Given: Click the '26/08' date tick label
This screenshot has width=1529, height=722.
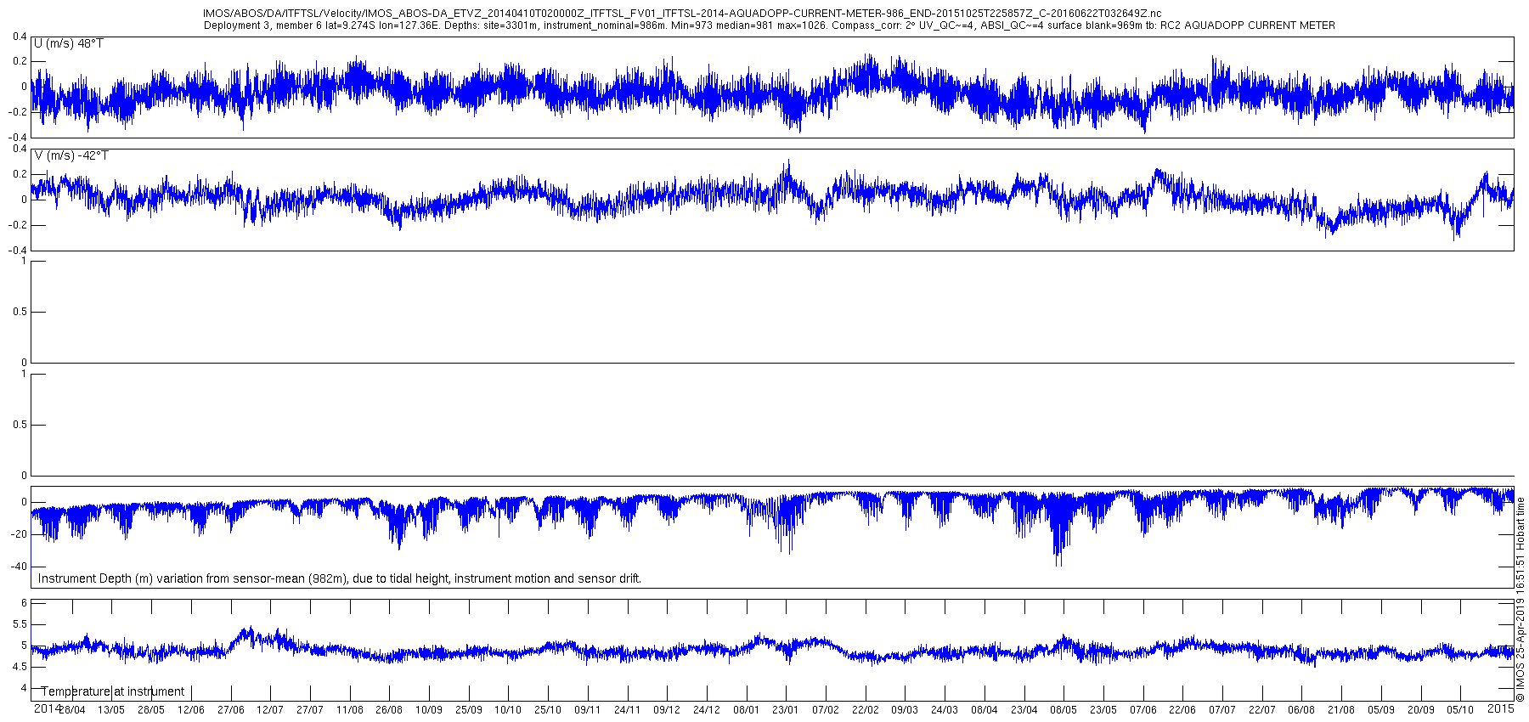Looking at the screenshot, I should [x=389, y=710].
